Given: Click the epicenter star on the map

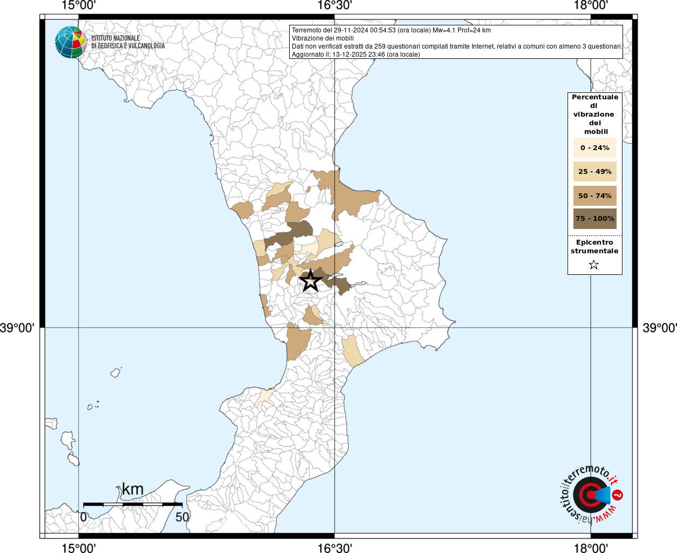Looking at the screenshot, I should 310,281.
